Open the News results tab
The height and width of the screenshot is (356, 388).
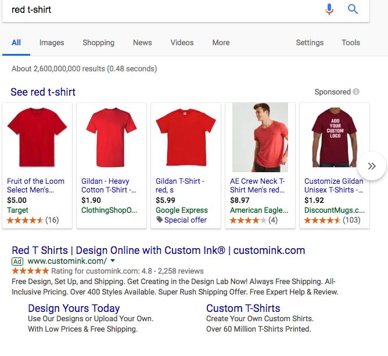142,42
